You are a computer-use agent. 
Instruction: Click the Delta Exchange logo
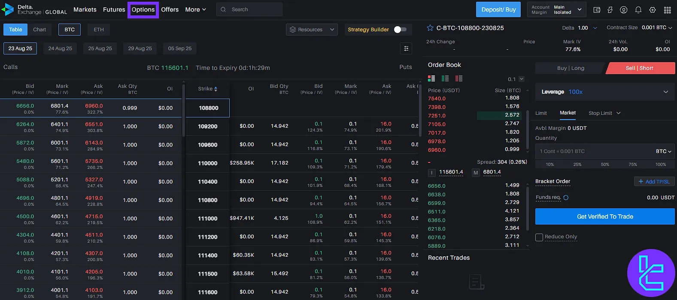34,9
